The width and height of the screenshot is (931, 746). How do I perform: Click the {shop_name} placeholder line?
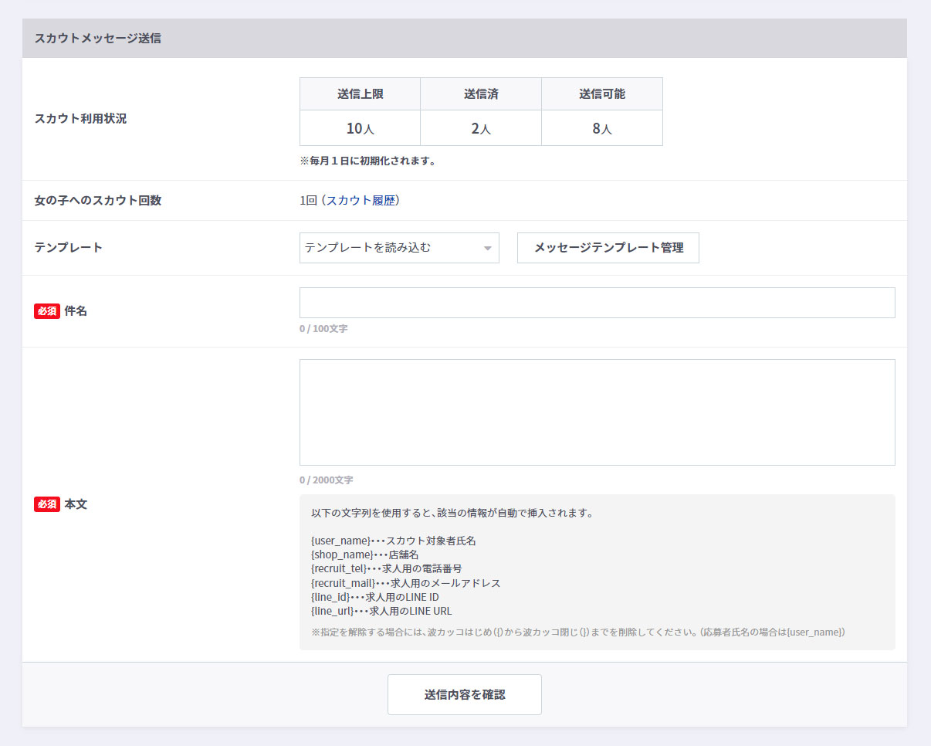pyautogui.click(x=364, y=554)
